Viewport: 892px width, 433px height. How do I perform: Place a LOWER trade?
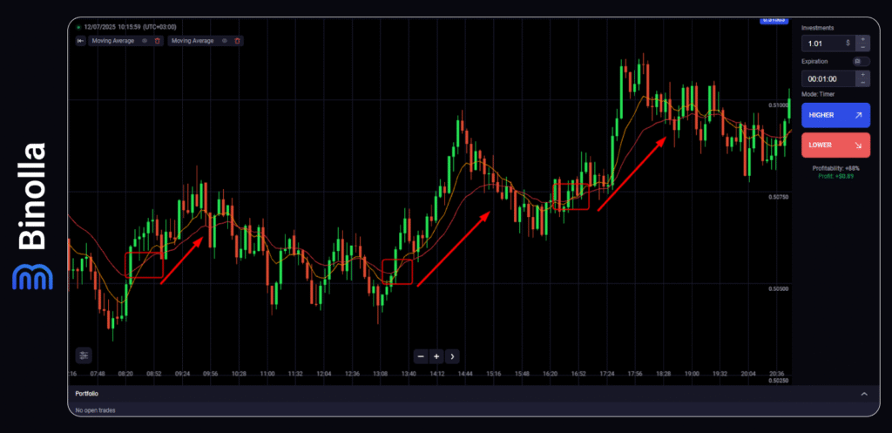pyautogui.click(x=835, y=145)
